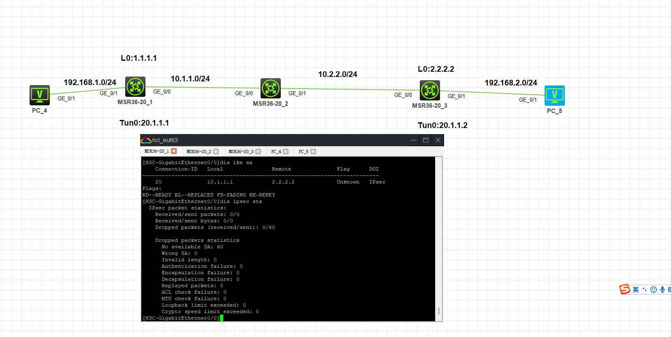
Task: Select the 192.168.2.0/24 network label
Action: tap(511, 83)
